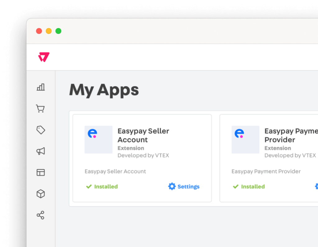Viewport: 318px width, 247px height.
Task: Click the VTEX logo in the header
Action: 44,57
